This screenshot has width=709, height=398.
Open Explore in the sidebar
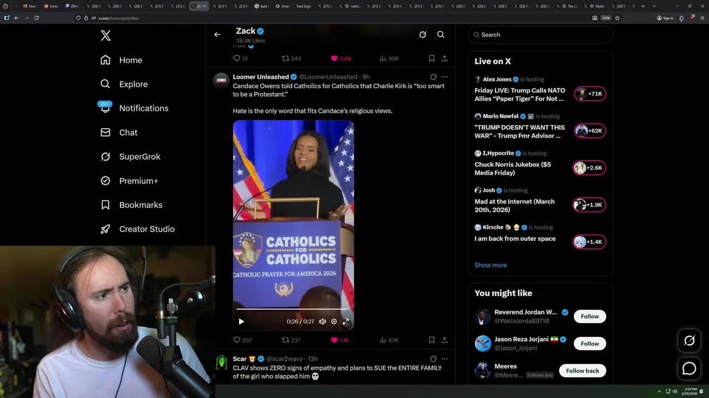pos(124,84)
